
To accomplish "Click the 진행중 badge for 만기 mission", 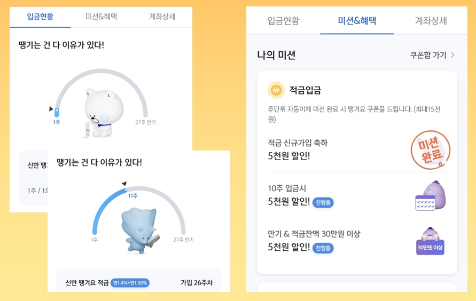I will [323, 248].
